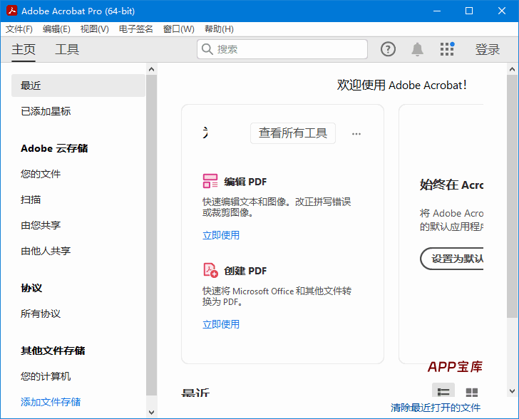Click the Edit PDF tool icon
This screenshot has height=419, width=519.
210,181
